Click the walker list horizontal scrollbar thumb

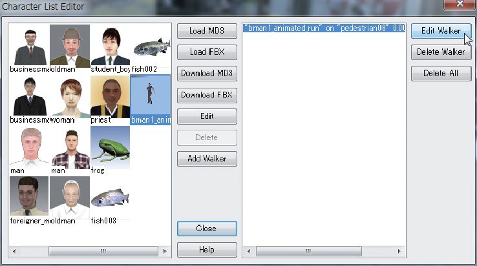coord(308,251)
